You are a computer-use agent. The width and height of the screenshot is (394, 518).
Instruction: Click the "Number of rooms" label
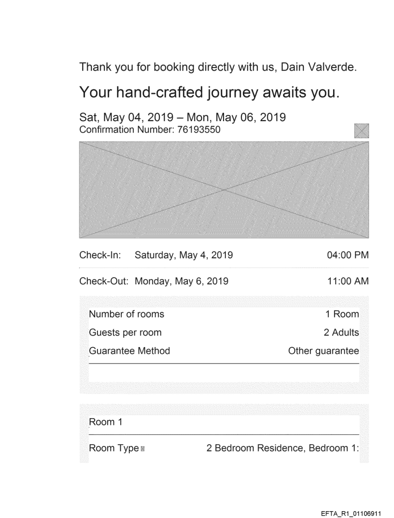point(127,314)
